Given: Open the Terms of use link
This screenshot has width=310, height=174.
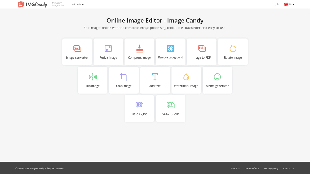Looking at the screenshot, I should click(252, 169).
